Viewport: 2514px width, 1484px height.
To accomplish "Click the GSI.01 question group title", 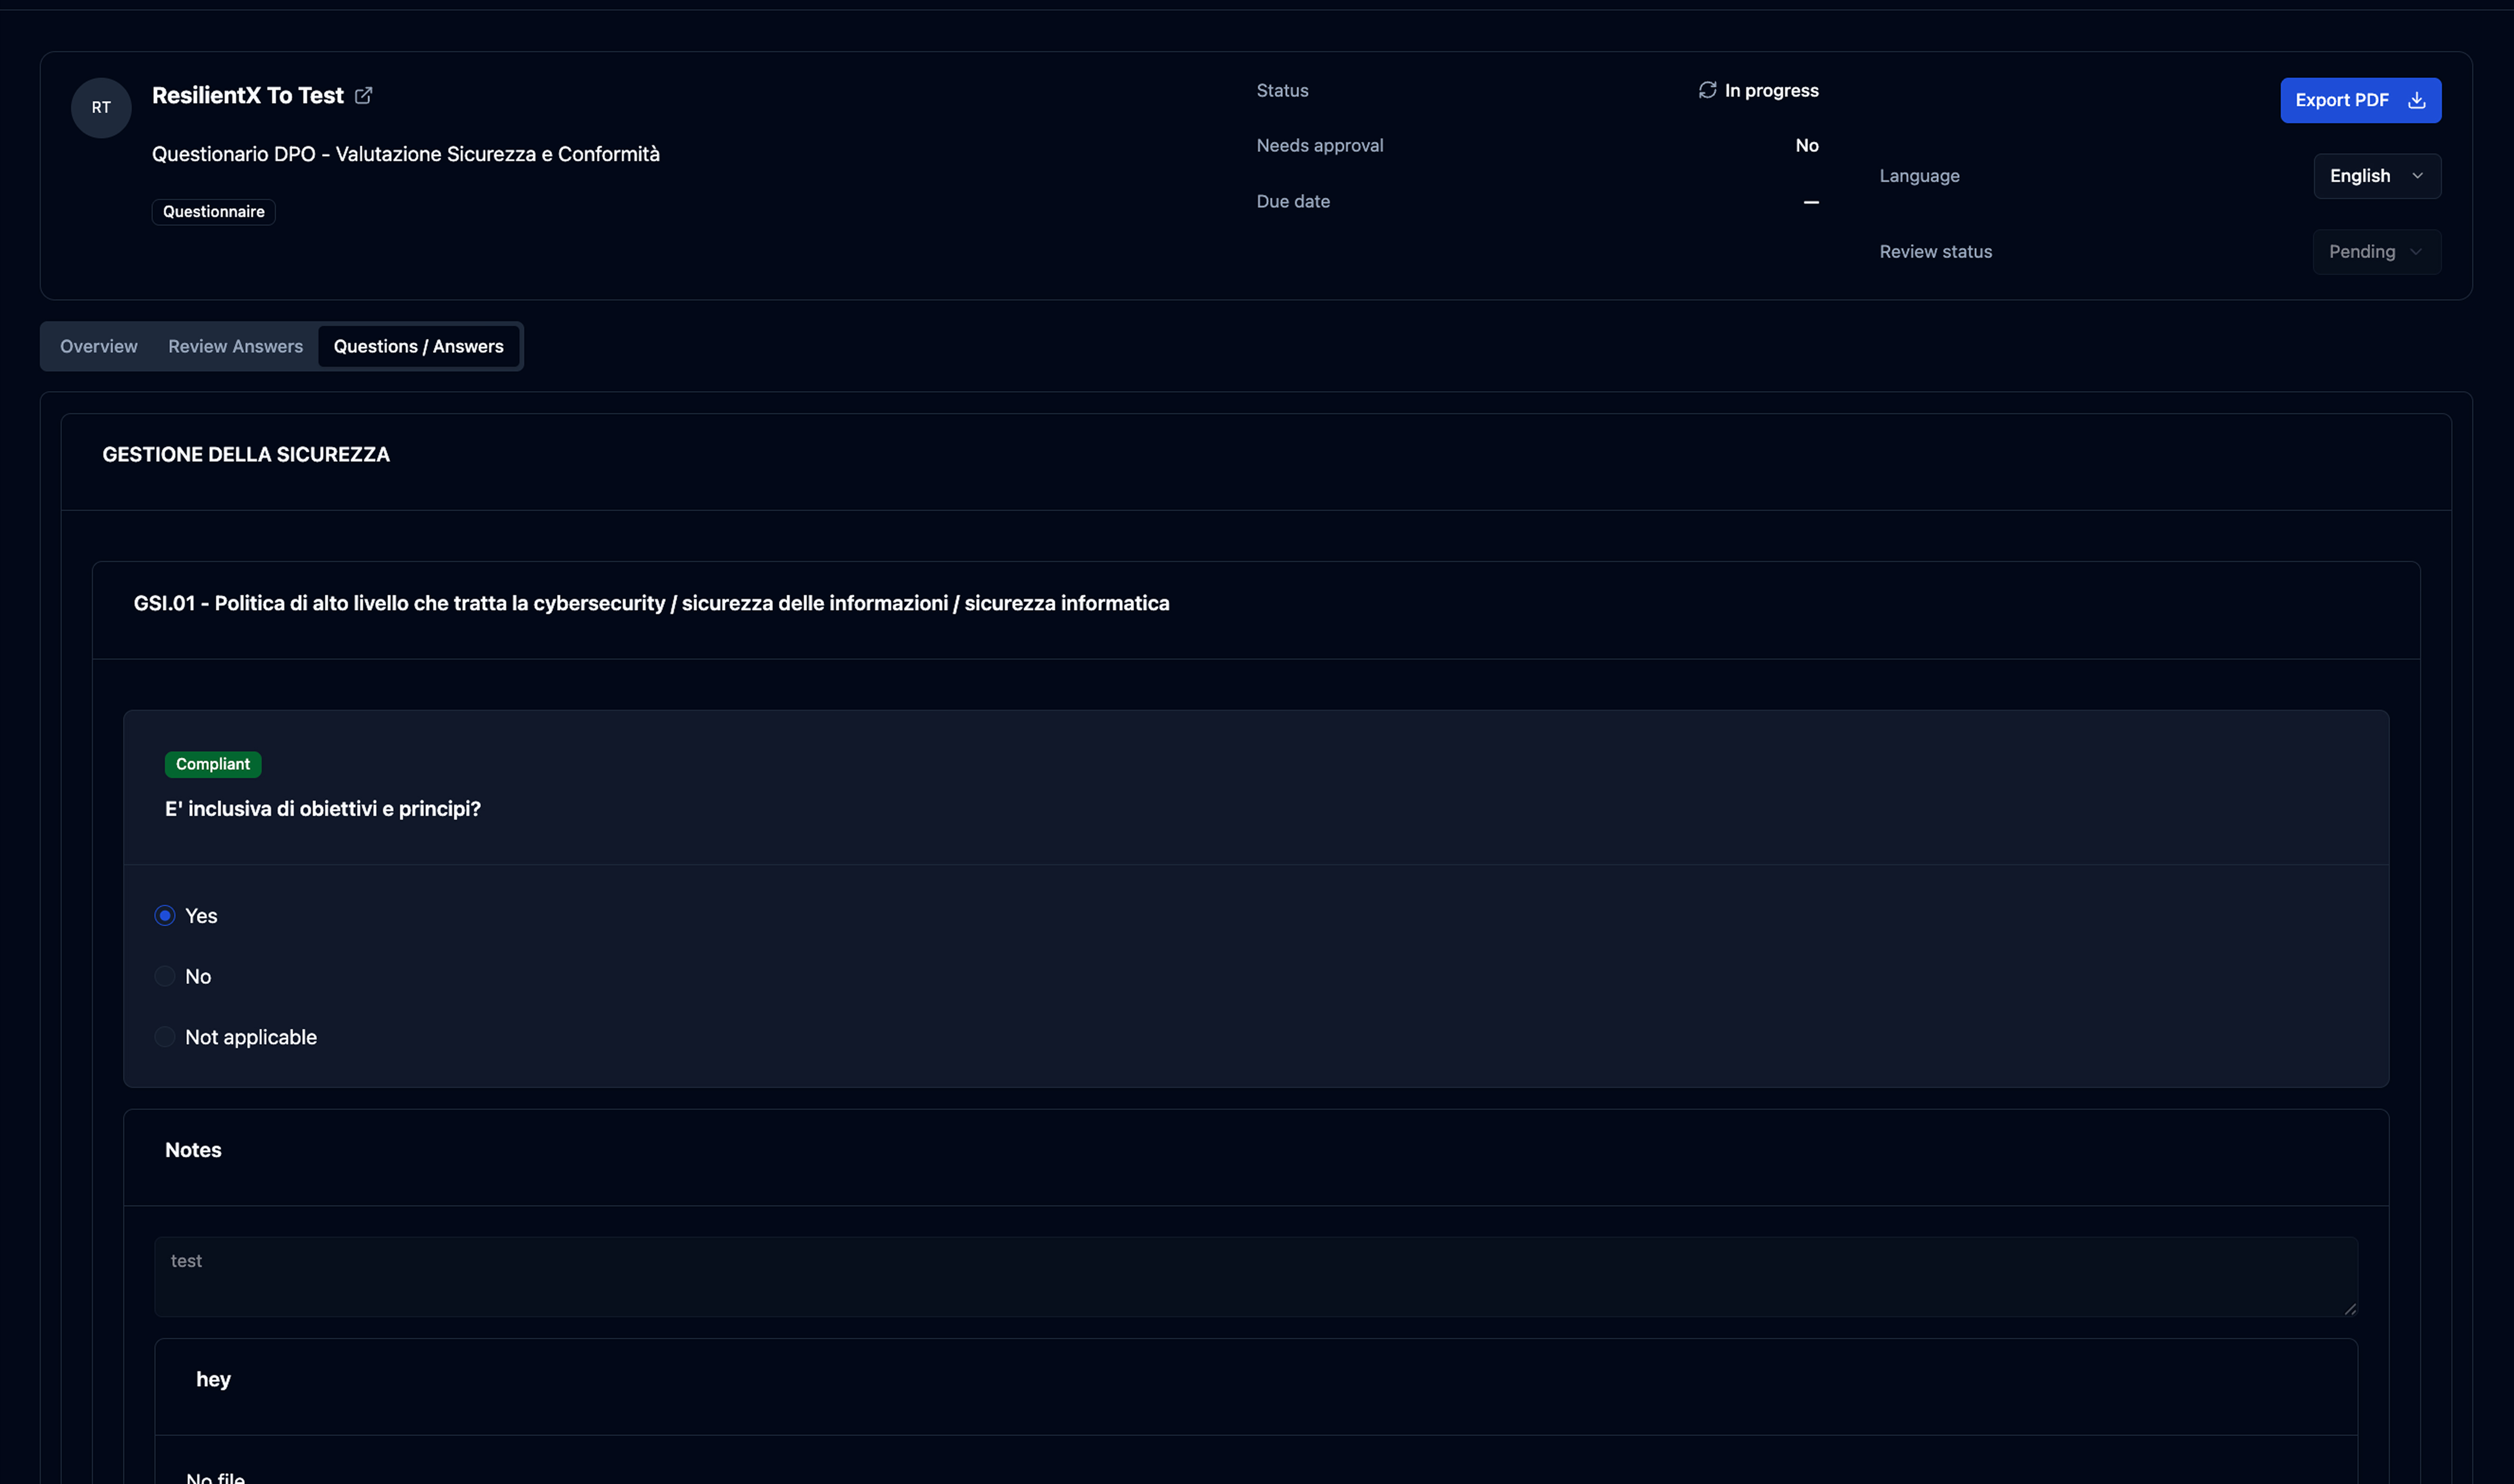I will (x=651, y=603).
